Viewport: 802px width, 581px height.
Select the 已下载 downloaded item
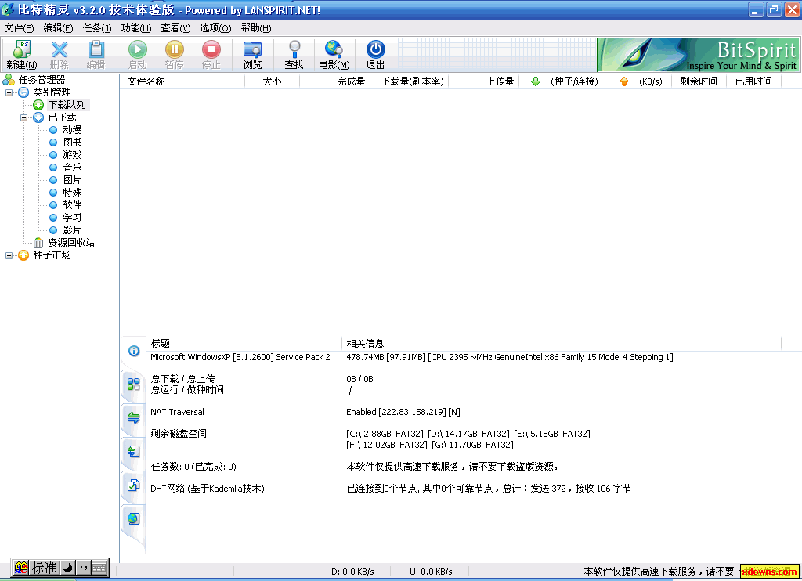(x=62, y=117)
